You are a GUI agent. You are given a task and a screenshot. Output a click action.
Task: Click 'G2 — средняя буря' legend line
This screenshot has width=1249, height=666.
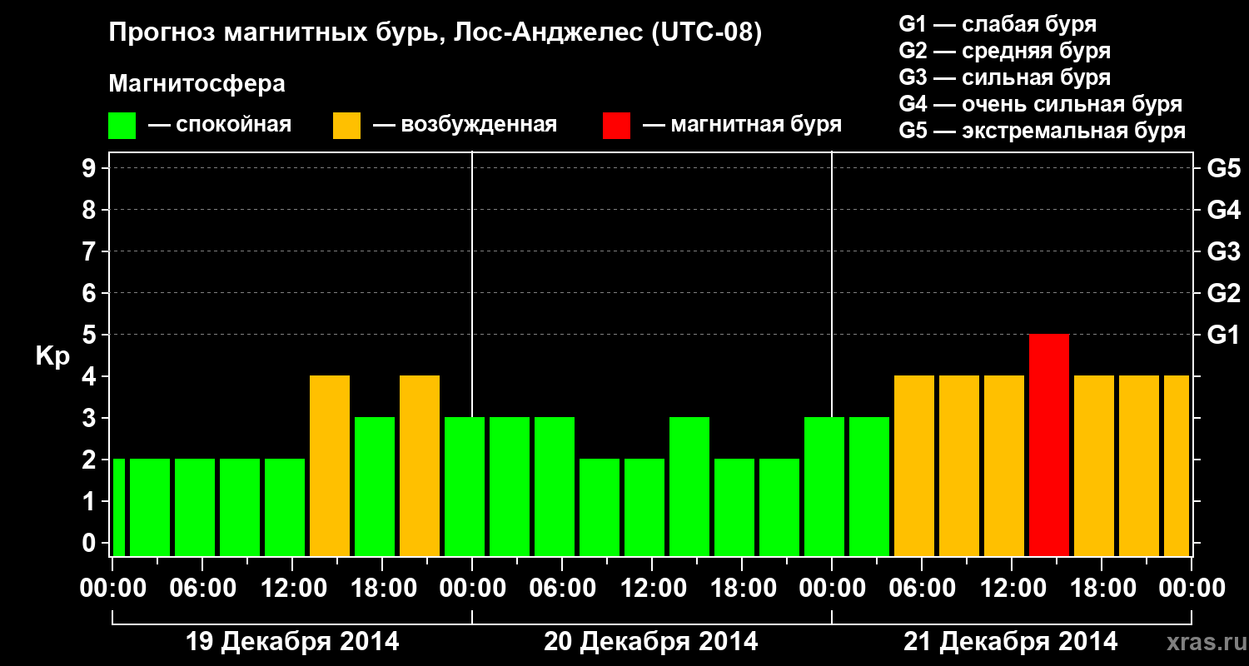click(x=1004, y=51)
